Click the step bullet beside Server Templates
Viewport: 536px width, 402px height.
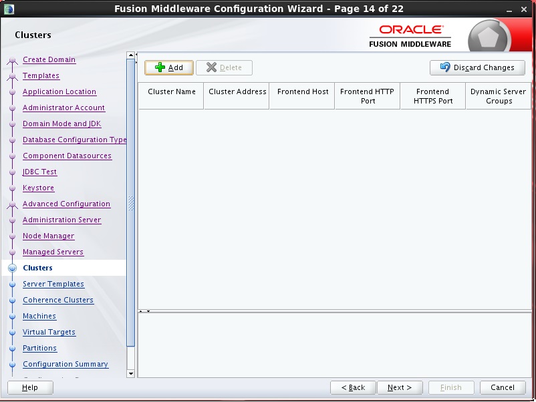(x=12, y=284)
